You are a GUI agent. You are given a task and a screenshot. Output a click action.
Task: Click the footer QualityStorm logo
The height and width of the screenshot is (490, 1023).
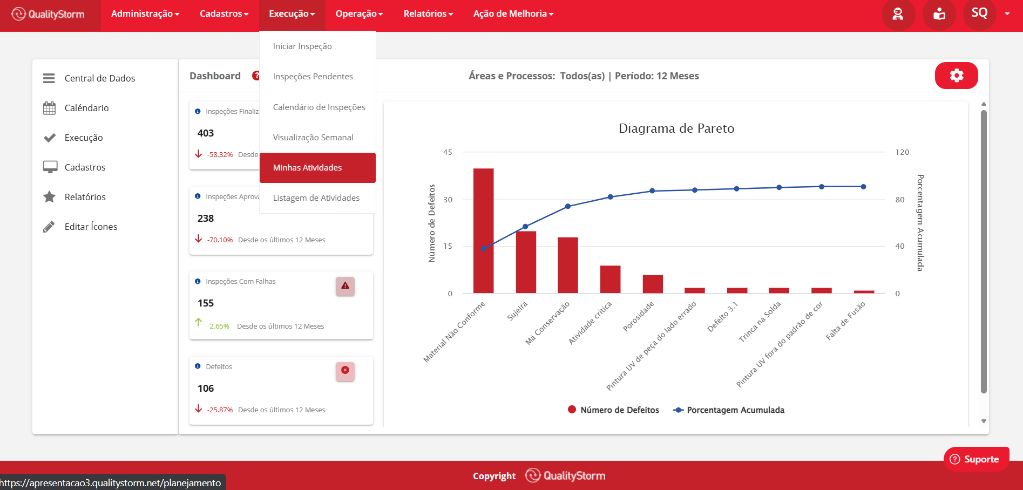(565, 475)
